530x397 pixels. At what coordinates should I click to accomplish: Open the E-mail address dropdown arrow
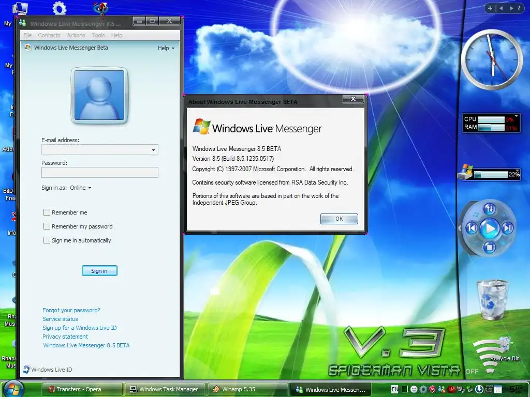click(153, 150)
